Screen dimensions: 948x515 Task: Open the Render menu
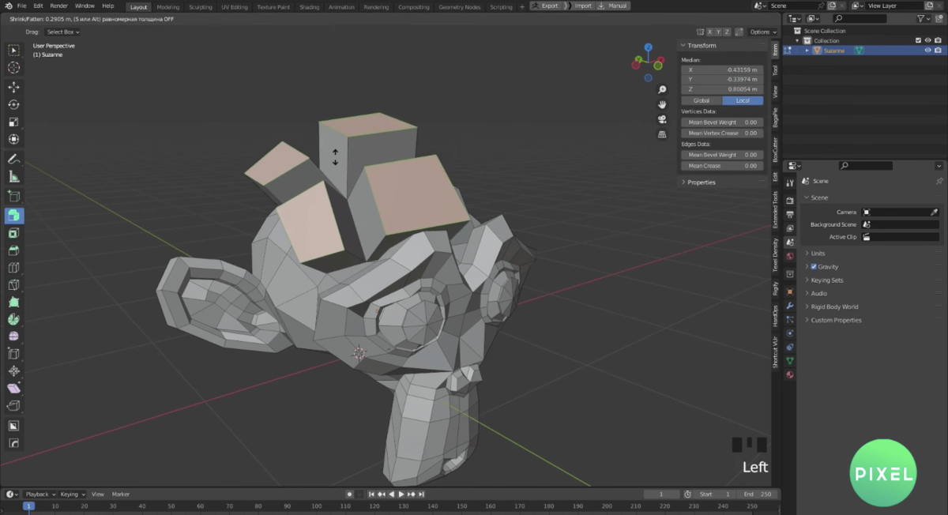tap(59, 6)
